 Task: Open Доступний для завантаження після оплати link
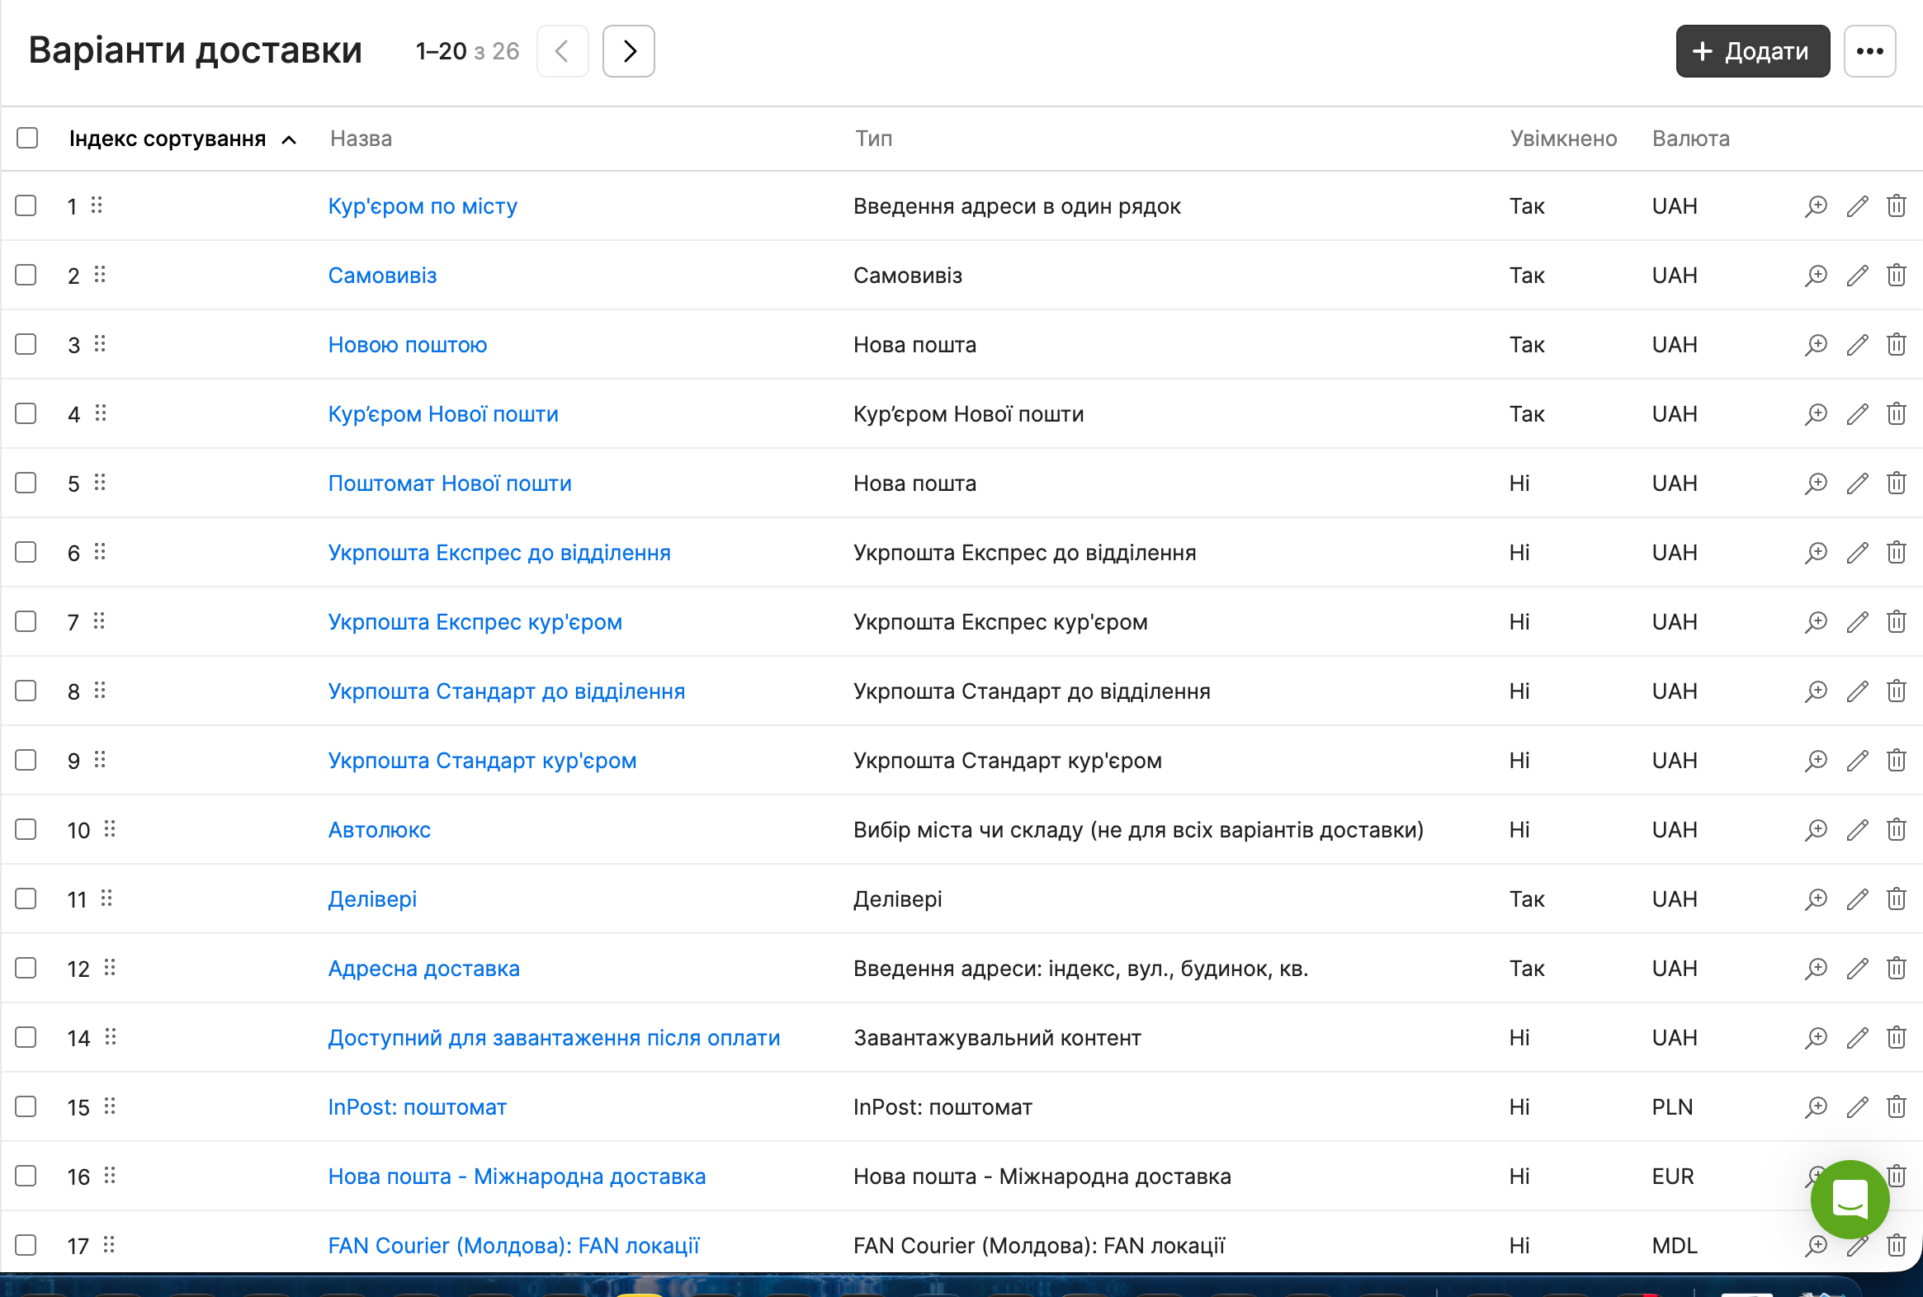555,1037
